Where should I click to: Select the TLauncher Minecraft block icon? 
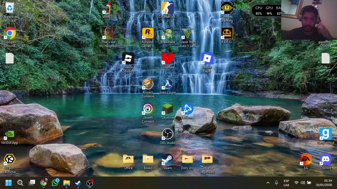(168, 111)
